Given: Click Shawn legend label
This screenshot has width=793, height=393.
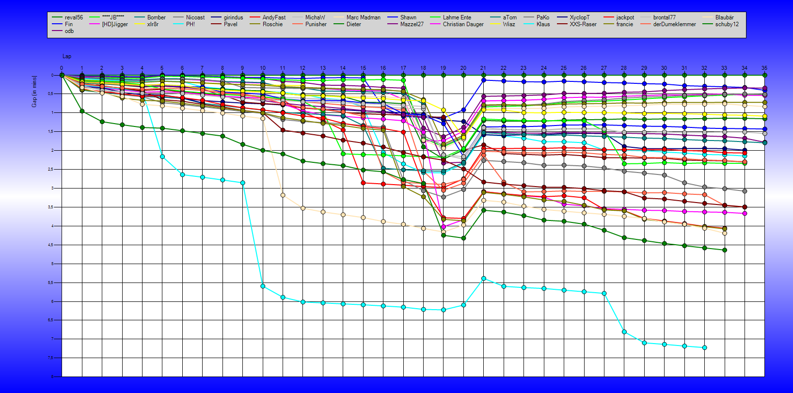Looking at the screenshot, I should click(x=408, y=17).
